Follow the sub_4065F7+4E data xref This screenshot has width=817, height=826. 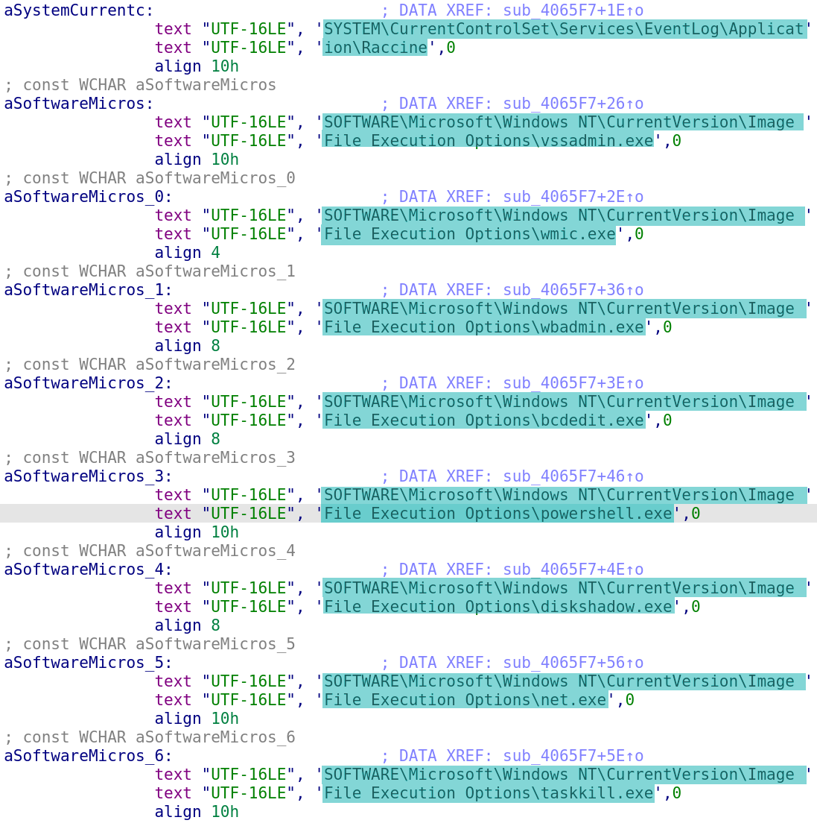[573, 570]
